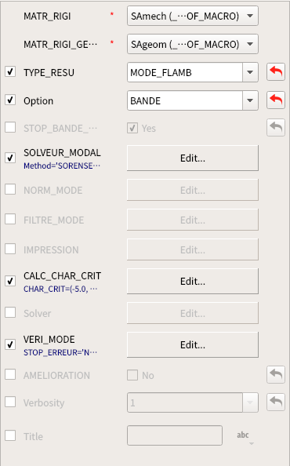Reset TYPE_RESU value with red undo arrow
Viewport: 290px width, 466px height.
(x=276, y=72)
